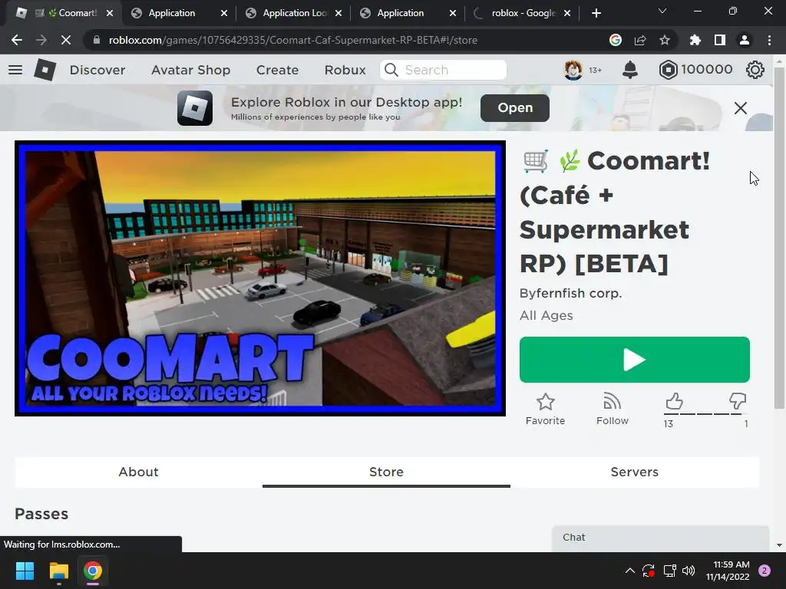Open the tab search dropdown chevron
Viewport: 786px width, 589px height.
(662, 11)
